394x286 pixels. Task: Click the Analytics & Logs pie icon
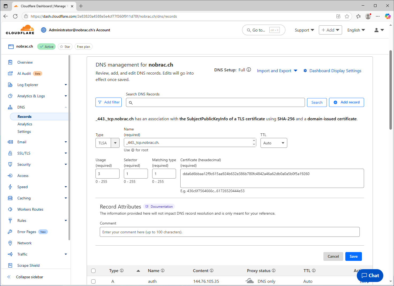pos(10,96)
